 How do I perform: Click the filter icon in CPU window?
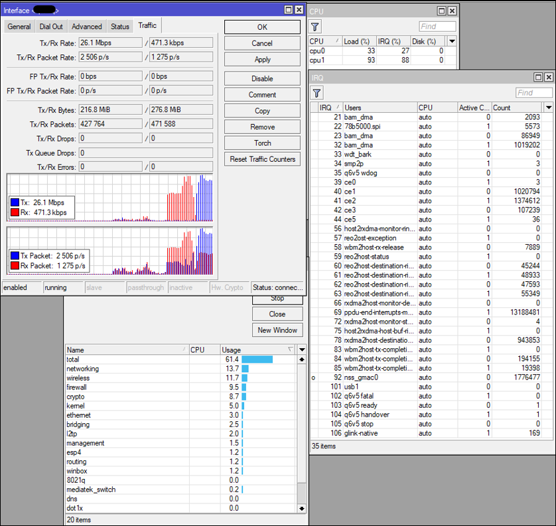315,27
